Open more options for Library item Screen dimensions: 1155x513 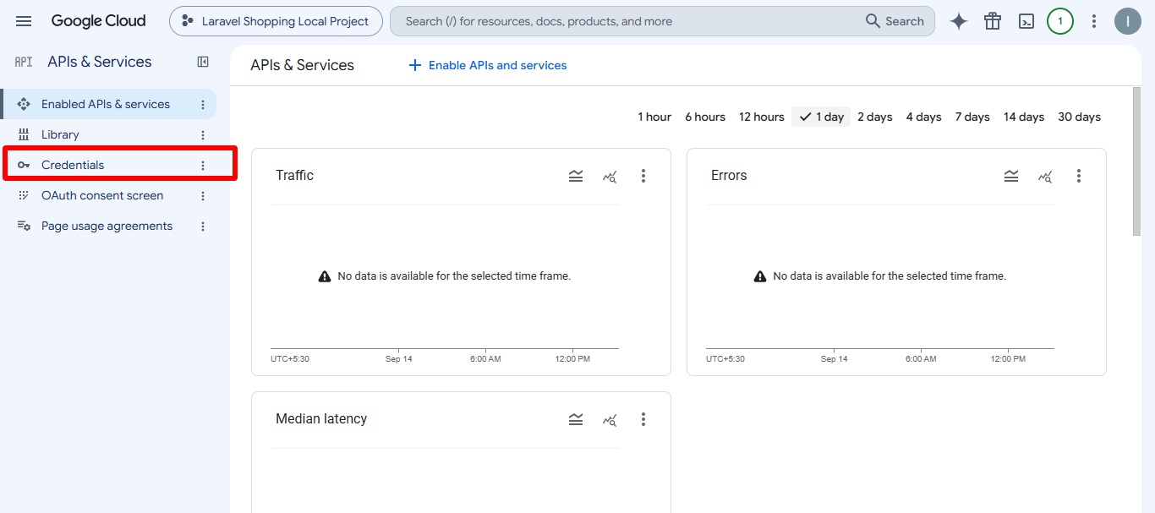(203, 134)
